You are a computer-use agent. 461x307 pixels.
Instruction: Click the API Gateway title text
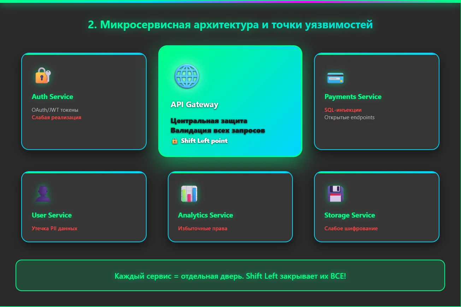pos(194,104)
